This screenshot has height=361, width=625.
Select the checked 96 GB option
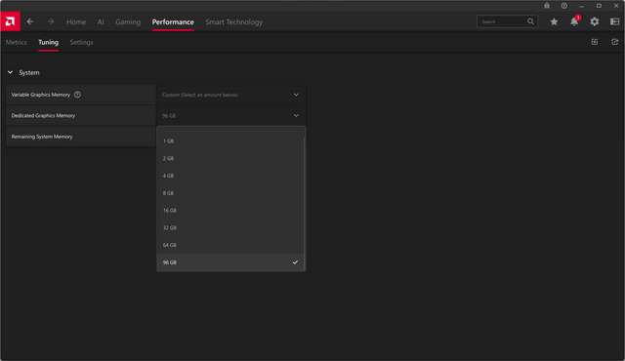(230, 262)
